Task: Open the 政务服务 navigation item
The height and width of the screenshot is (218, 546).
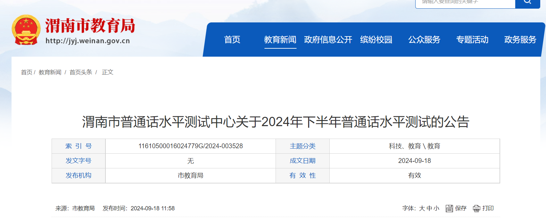Action: (x=520, y=40)
